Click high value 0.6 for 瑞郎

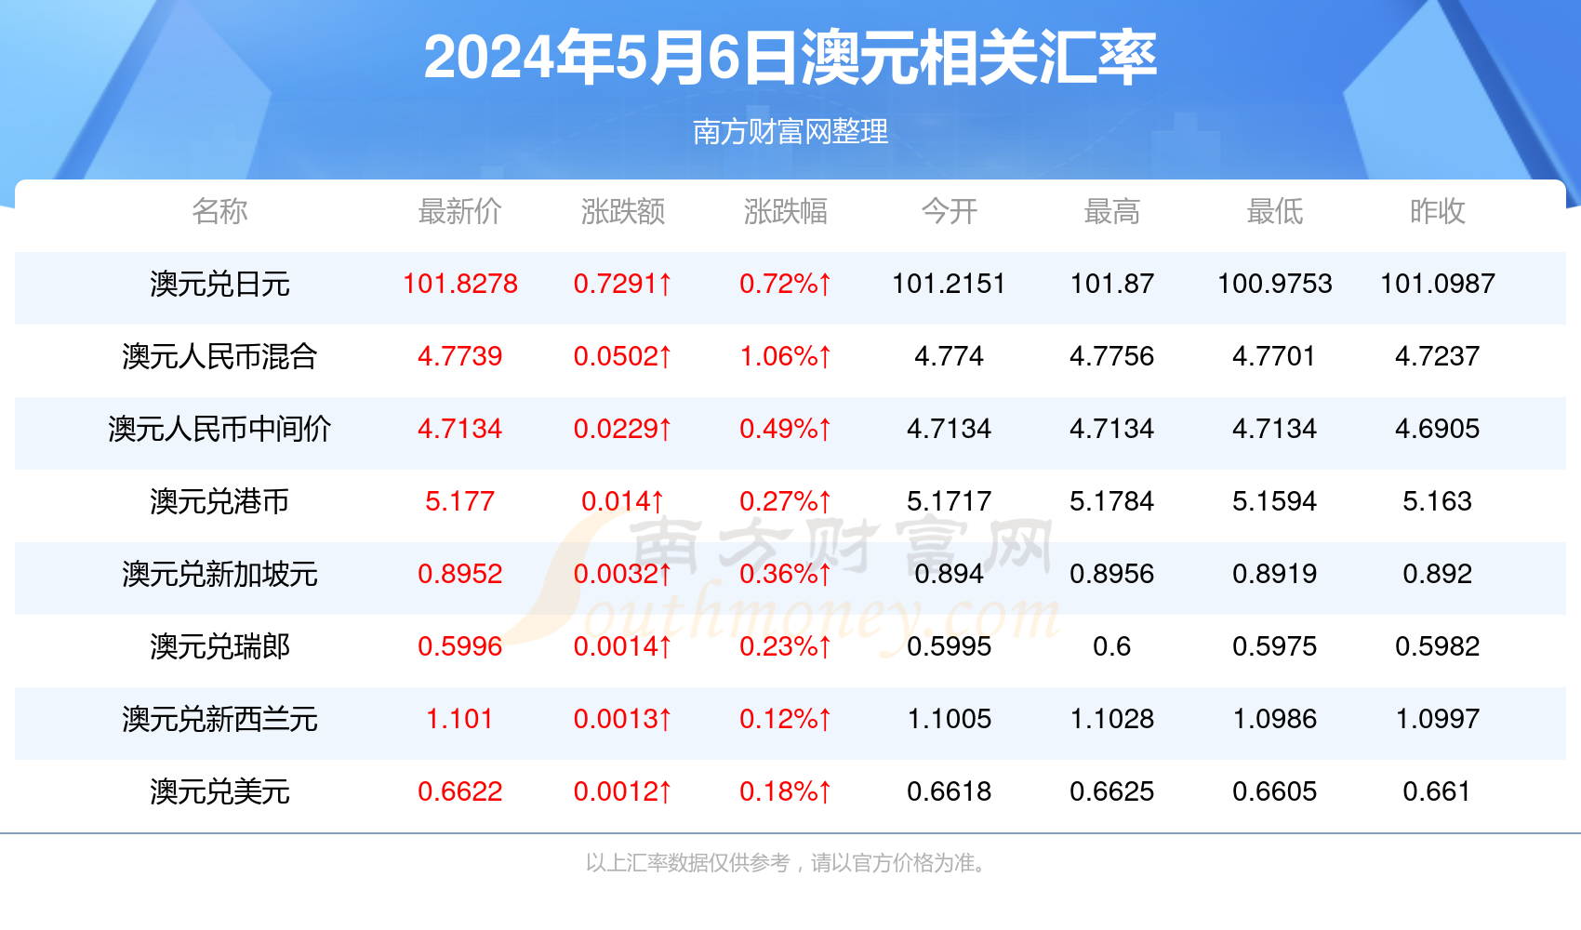[1111, 646]
